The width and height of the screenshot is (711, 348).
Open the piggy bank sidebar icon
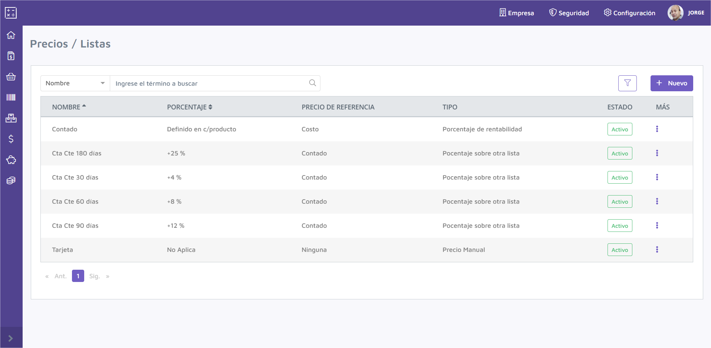tap(11, 160)
